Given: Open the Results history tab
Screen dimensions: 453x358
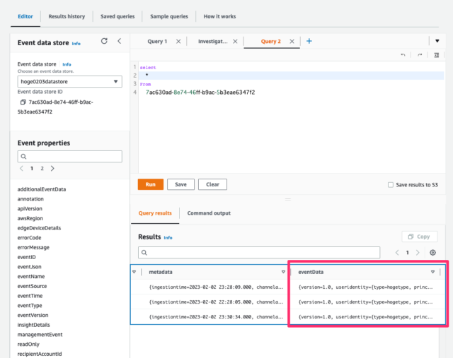Looking at the screenshot, I should [67, 16].
